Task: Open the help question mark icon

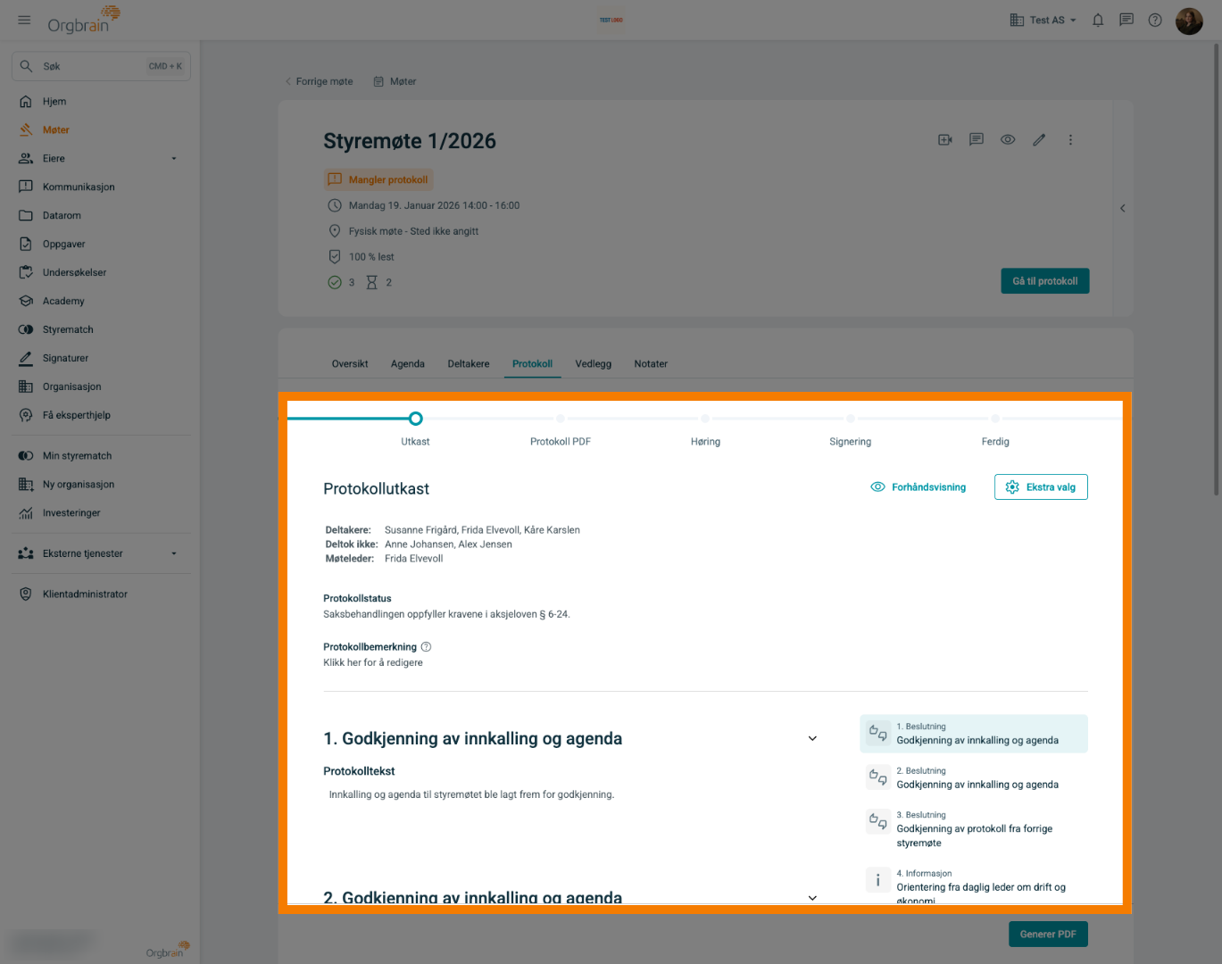Action: point(1155,20)
